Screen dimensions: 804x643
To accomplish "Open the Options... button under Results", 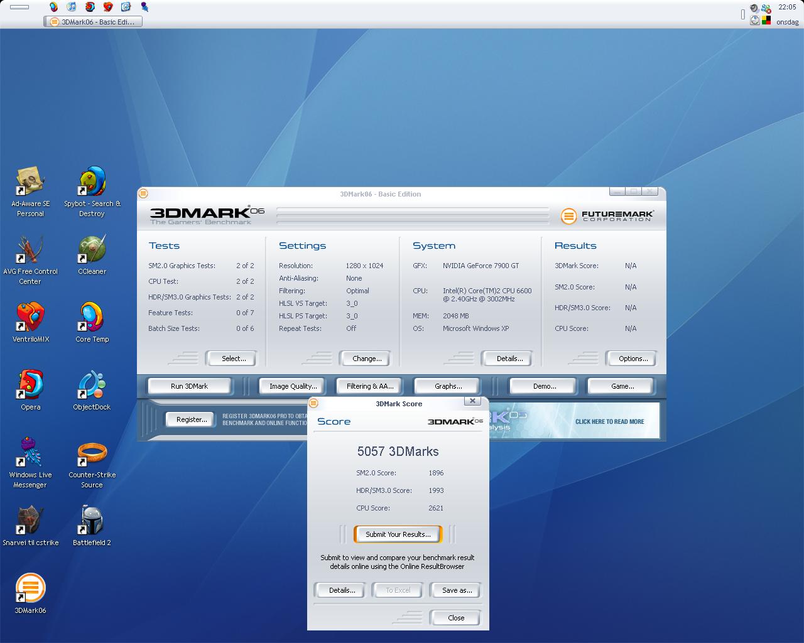I will (x=633, y=359).
